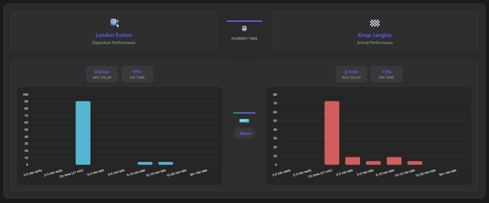Click the red 2-3 min late arrival bar

click(x=353, y=161)
